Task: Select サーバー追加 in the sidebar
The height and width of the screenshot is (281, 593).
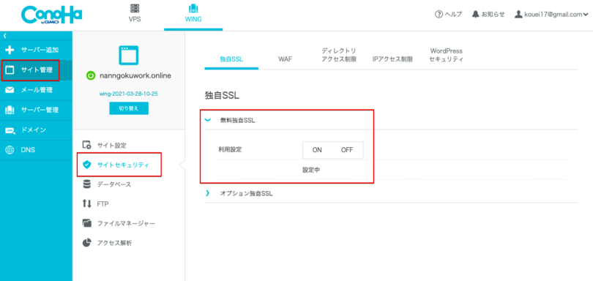Action: tap(36, 50)
